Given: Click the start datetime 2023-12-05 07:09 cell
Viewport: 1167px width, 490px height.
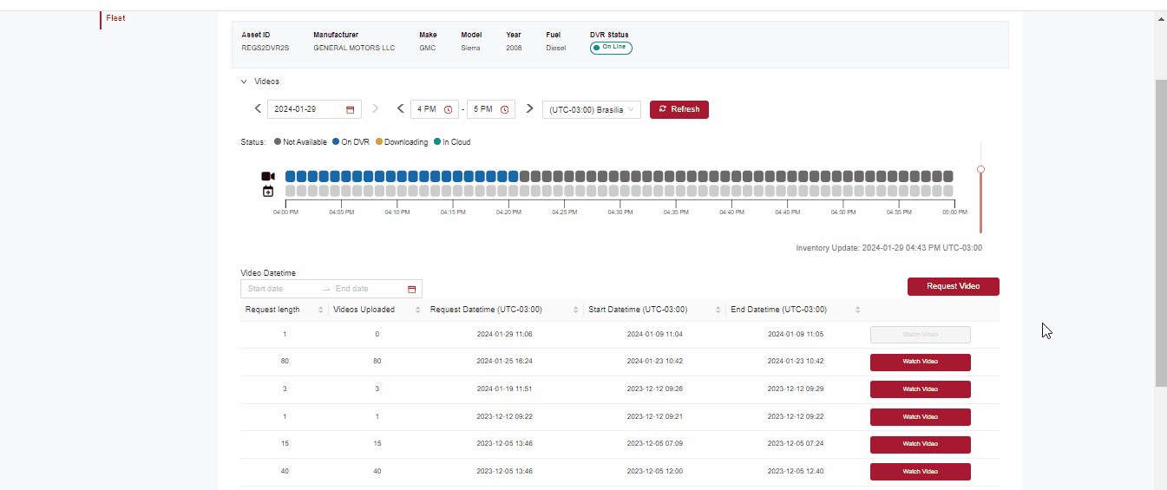Looking at the screenshot, I should point(654,443).
